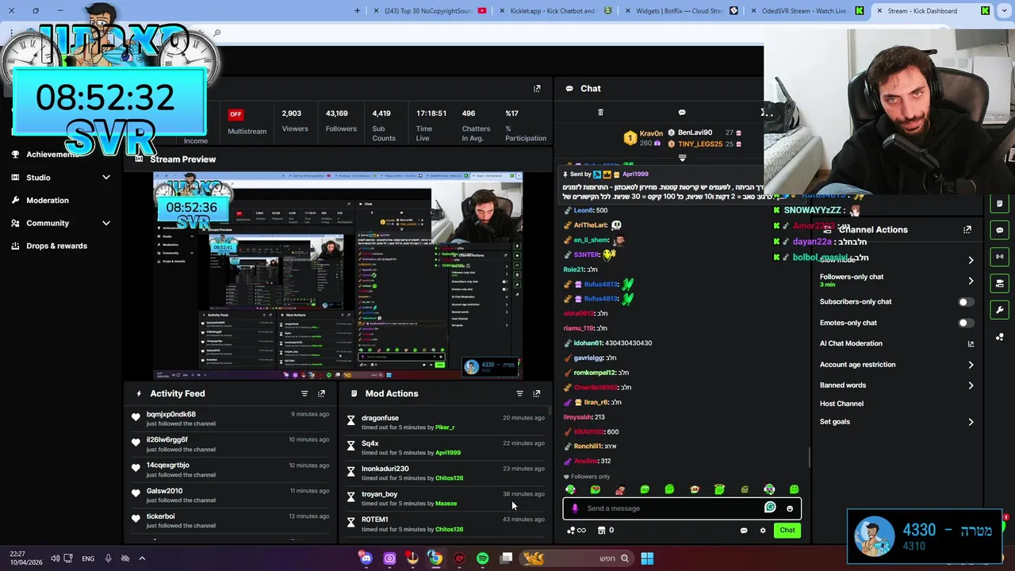The image size is (1015, 571).
Task: Click the speech bubble icon in Chat header
Action: pos(682,113)
